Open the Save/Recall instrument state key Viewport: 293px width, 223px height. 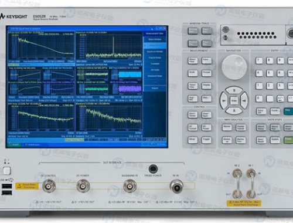[x=261, y=140]
